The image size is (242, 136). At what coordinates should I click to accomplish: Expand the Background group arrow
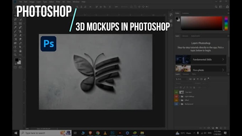point(180,104)
